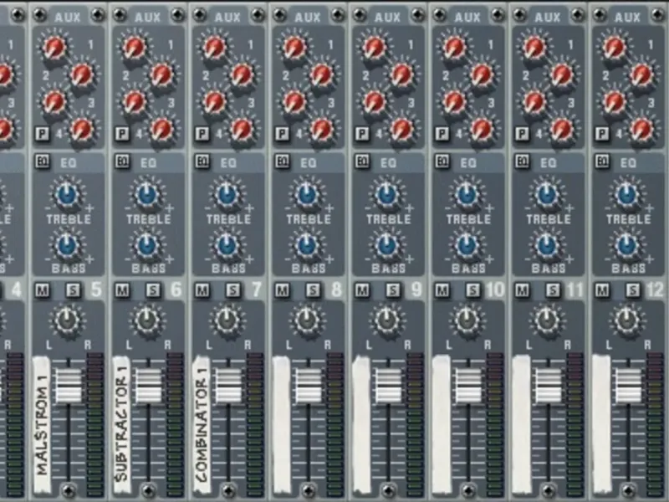
Task: Click Aux send 2 knob on channel 6
Action: 162,75
